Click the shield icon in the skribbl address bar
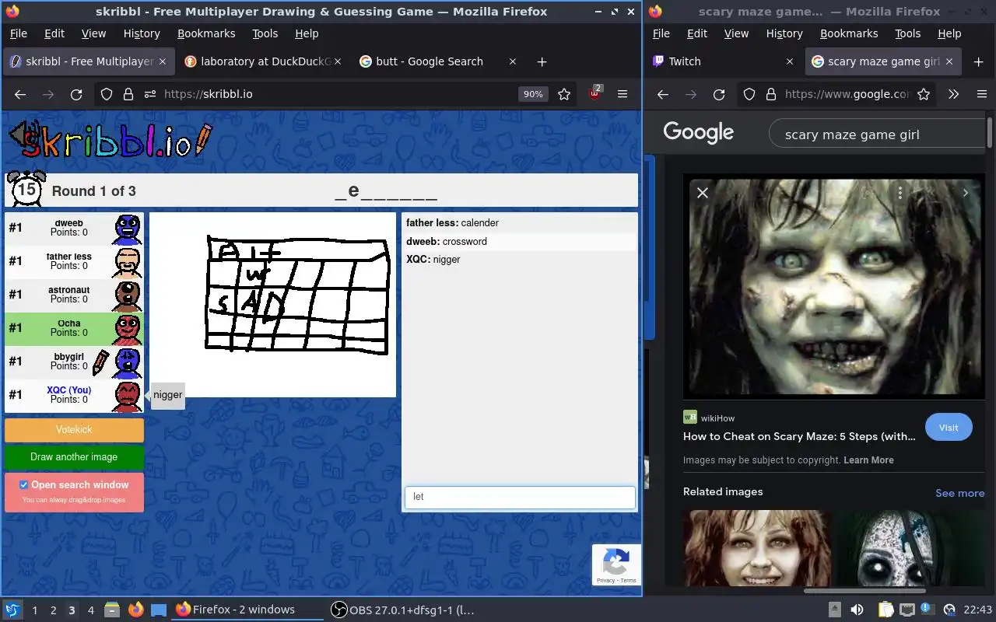Viewport: 996px width, 622px height. (x=107, y=94)
